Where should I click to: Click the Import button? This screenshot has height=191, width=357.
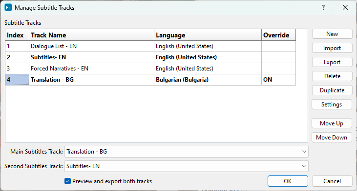pyautogui.click(x=332, y=48)
